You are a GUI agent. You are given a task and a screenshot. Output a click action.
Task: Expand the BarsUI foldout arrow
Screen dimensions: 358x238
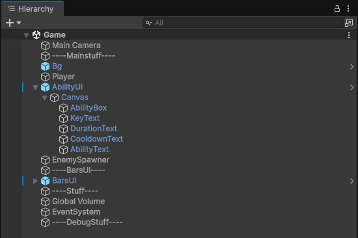(35, 181)
